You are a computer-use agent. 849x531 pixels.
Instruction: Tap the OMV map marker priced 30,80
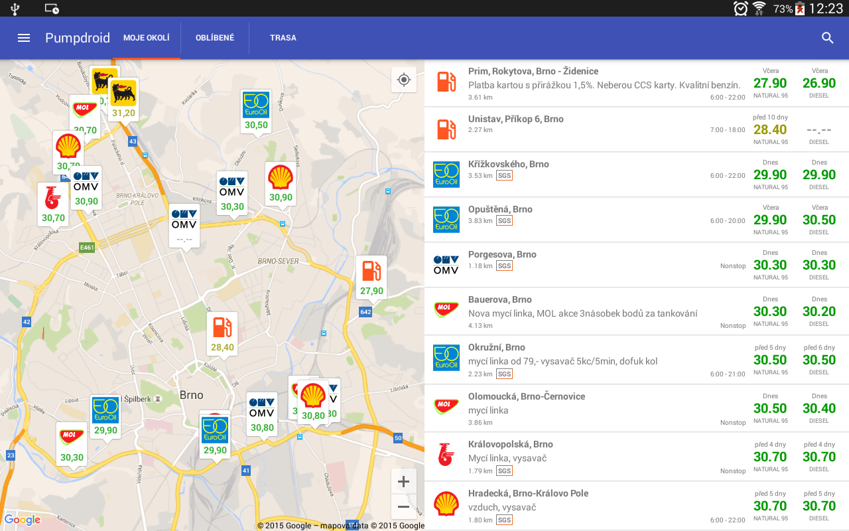click(262, 415)
